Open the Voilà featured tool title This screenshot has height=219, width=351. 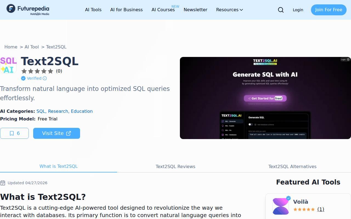pyautogui.click(x=301, y=202)
